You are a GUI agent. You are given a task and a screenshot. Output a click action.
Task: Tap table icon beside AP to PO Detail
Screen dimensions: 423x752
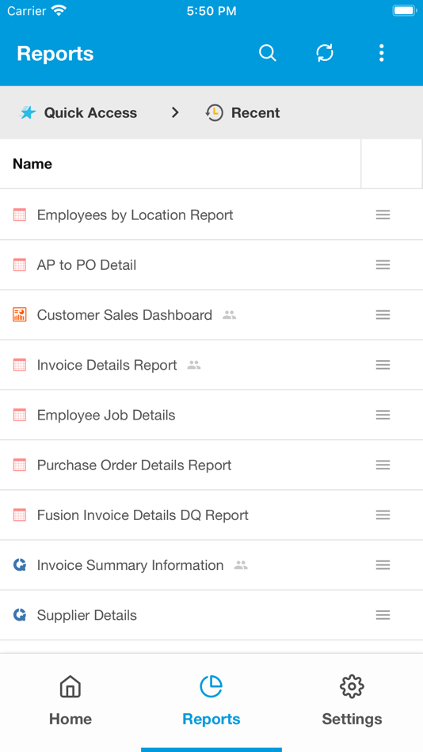click(20, 264)
